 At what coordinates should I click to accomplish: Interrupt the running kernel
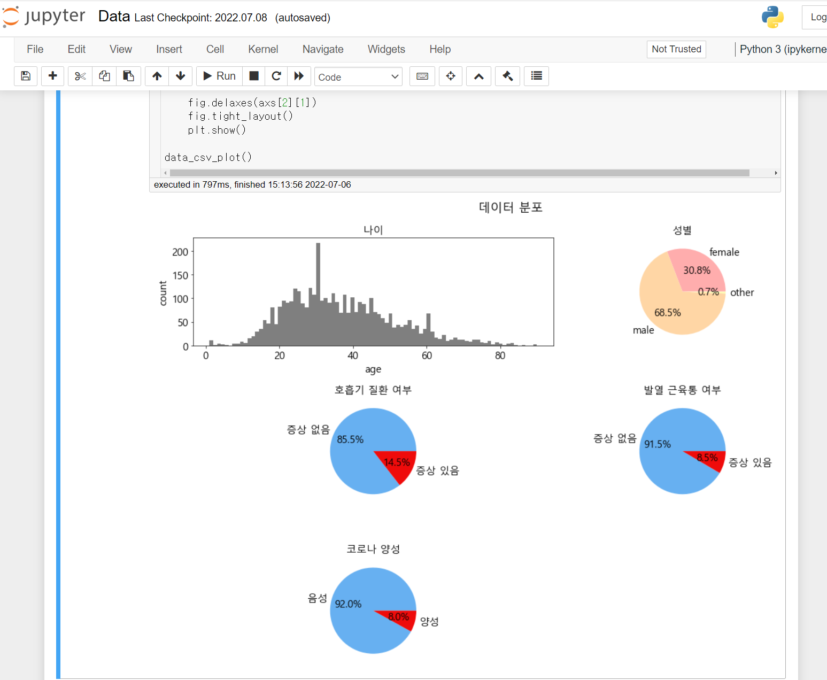coord(253,76)
